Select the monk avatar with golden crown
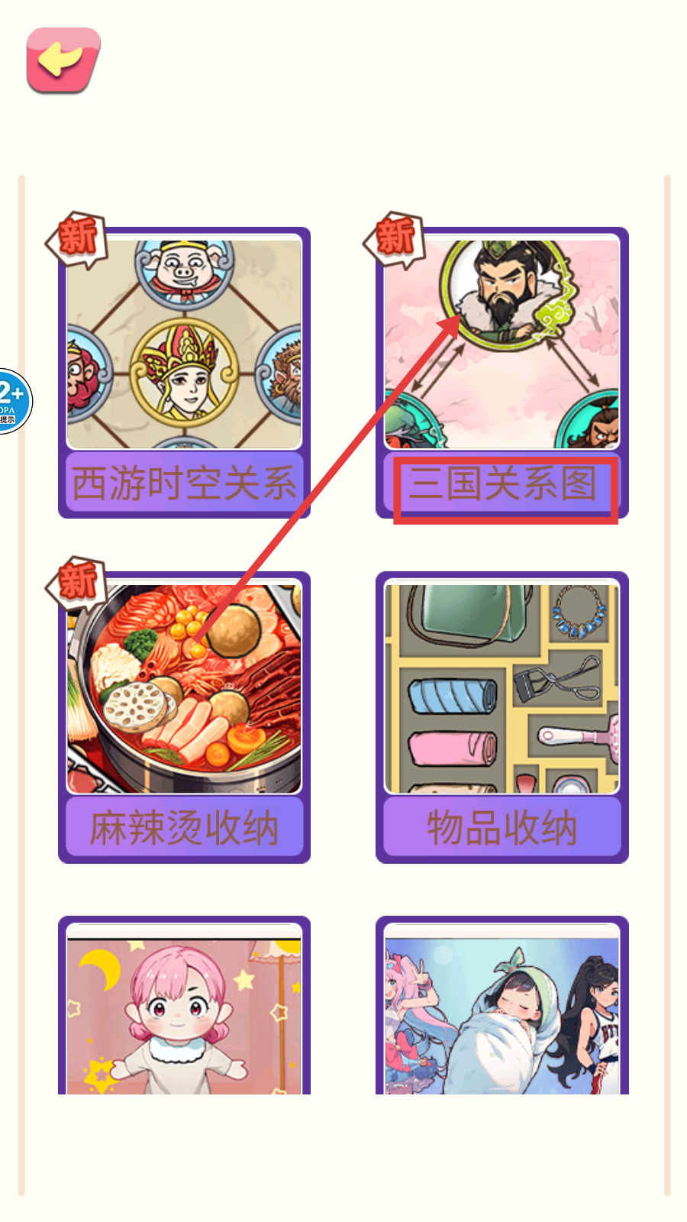The image size is (687, 1222). click(x=184, y=370)
